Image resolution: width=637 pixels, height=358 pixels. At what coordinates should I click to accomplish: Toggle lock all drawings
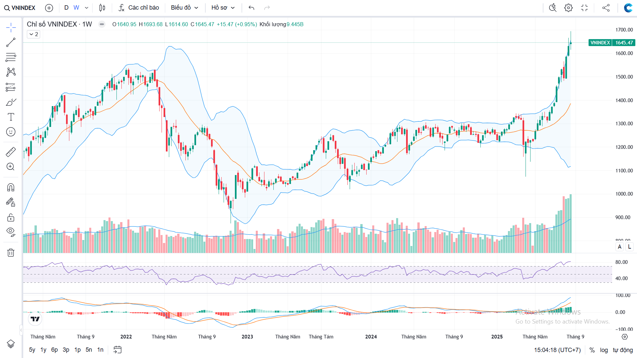11,217
